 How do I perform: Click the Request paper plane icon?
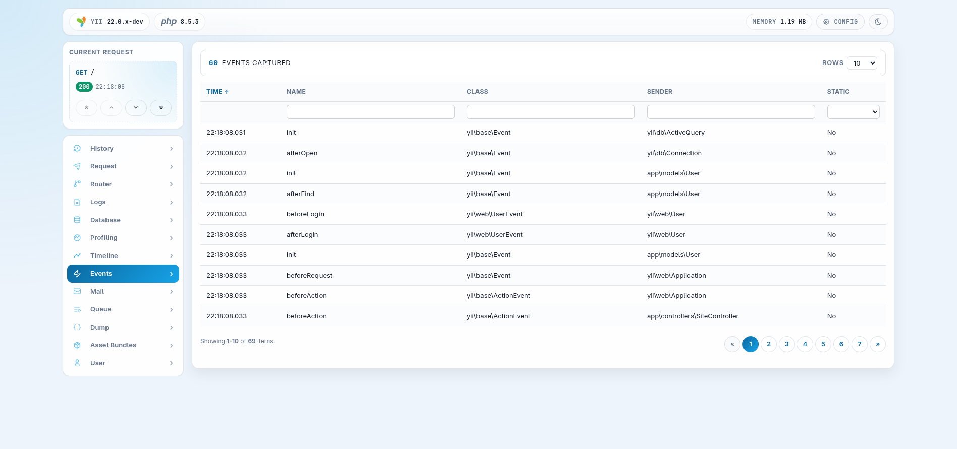coord(77,166)
